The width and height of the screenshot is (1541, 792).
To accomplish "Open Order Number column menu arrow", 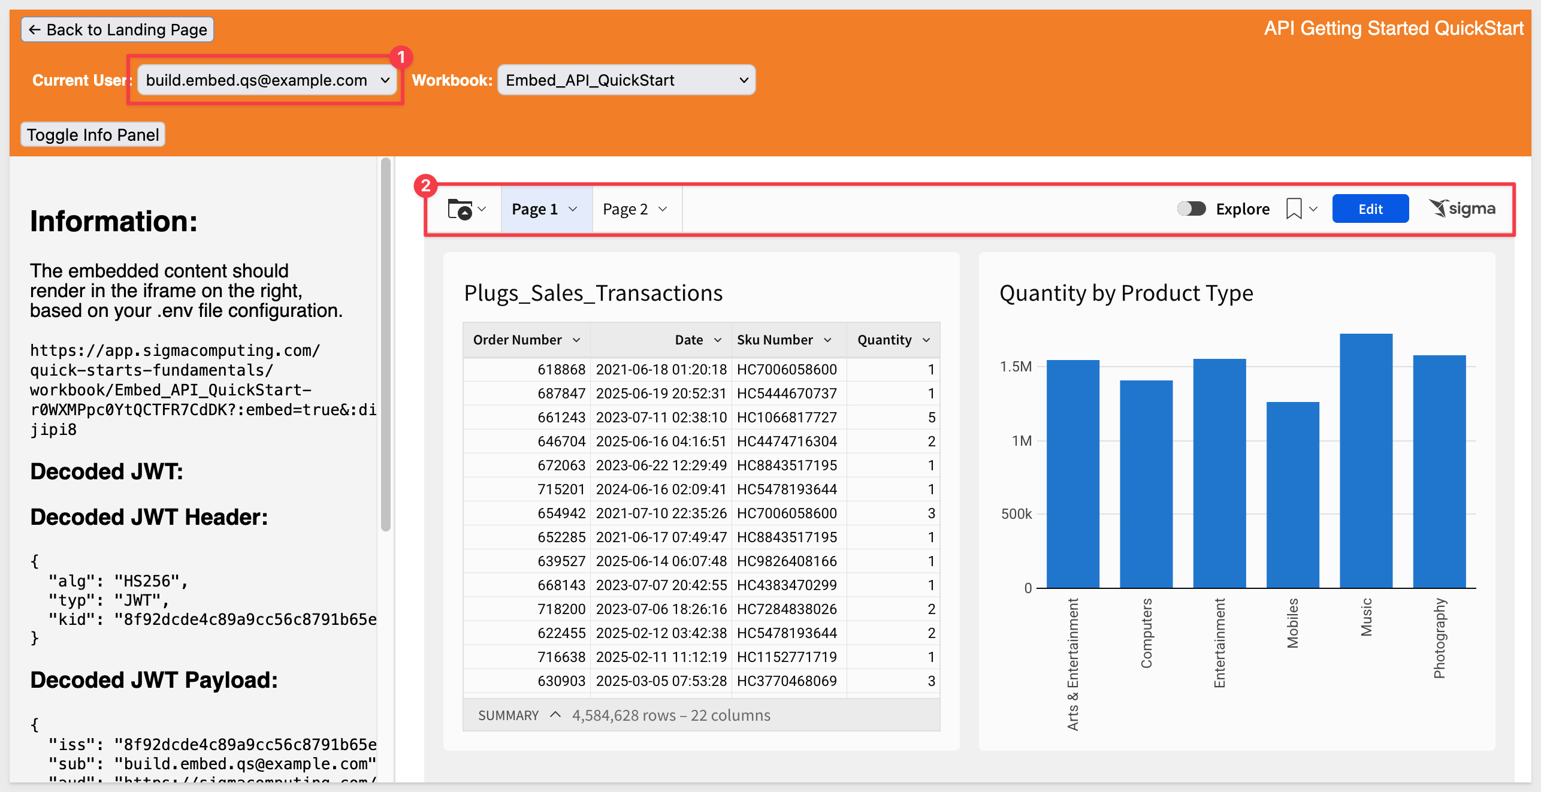I will 576,340.
